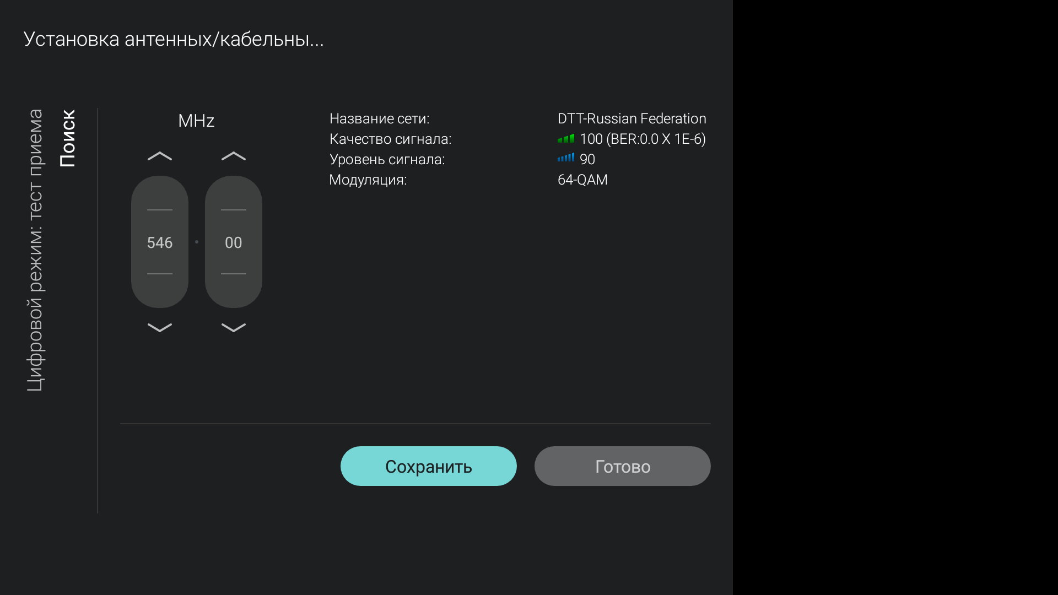The width and height of the screenshot is (1058, 595).
Task: Click the MHz unit label
Action: (x=196, y=121)
